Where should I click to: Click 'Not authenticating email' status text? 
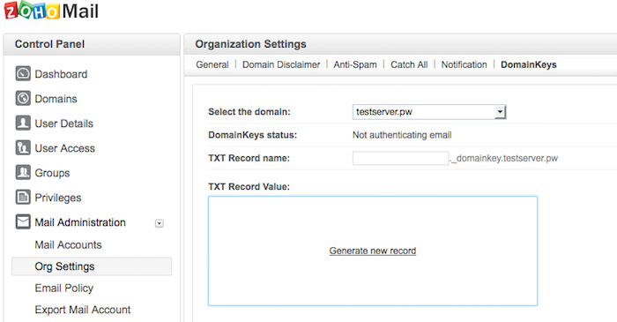(x=402, y=135)
